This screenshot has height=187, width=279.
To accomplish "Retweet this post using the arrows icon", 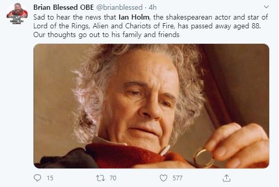I will tap(100, 178).
